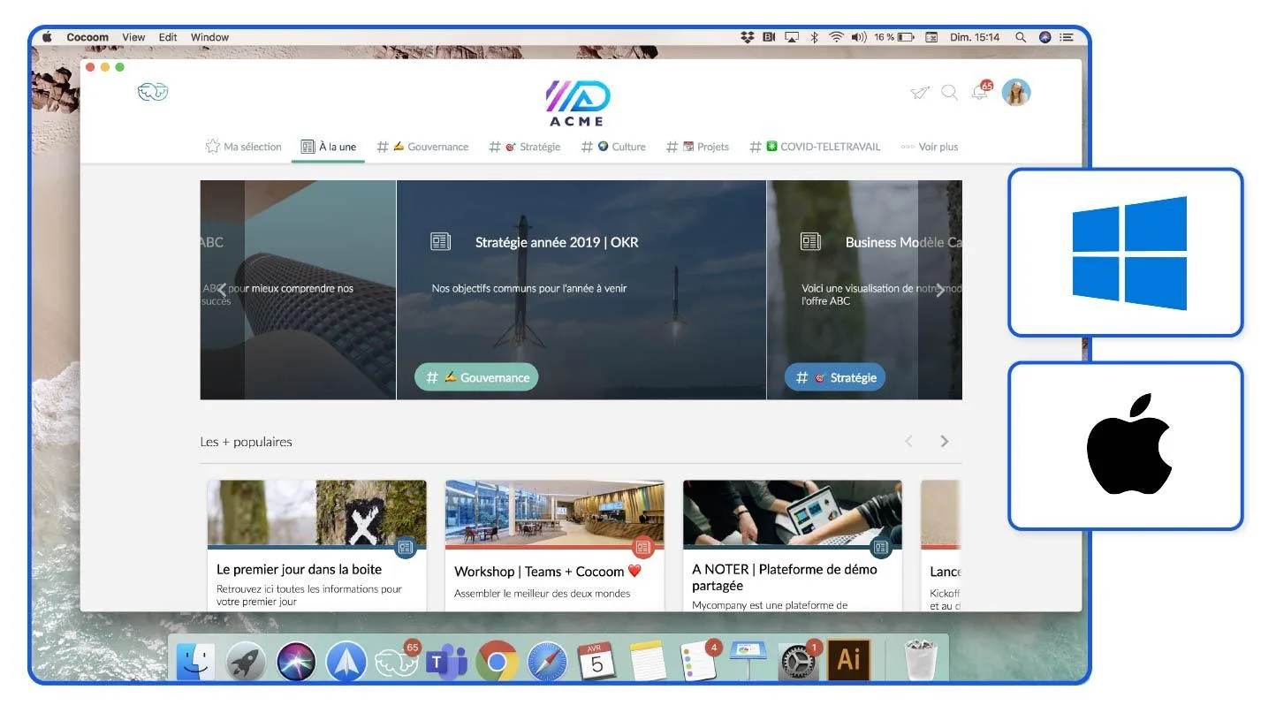Open Notes app in the dock
Image resolution: width=1261 pixels, height=713 pixels.
tap(648, 662)
